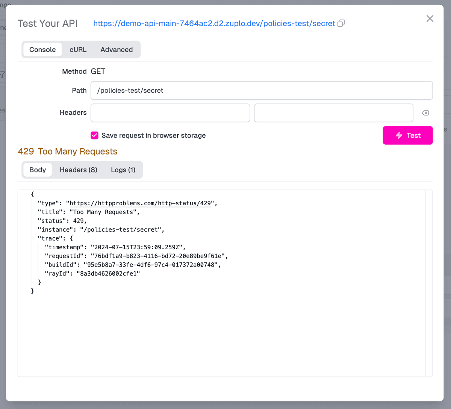Focus the Path input field
The height and width of the screenshot is (409, 451).
tap(261, 91)
